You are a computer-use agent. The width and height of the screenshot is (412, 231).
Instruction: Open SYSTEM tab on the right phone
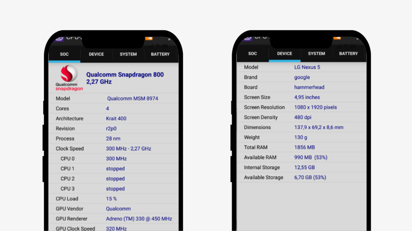coord(316,54)
